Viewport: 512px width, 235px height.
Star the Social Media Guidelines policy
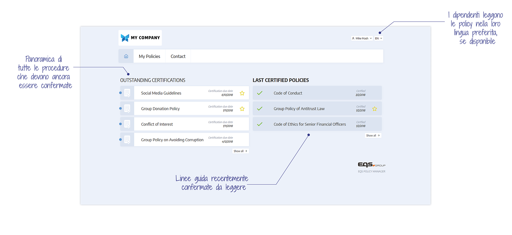coord(242,93)
